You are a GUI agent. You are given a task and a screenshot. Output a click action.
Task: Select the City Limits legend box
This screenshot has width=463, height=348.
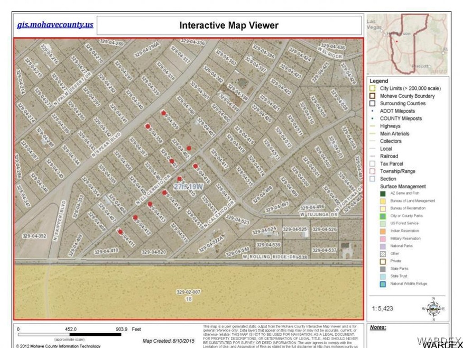(x=372, y=88)
